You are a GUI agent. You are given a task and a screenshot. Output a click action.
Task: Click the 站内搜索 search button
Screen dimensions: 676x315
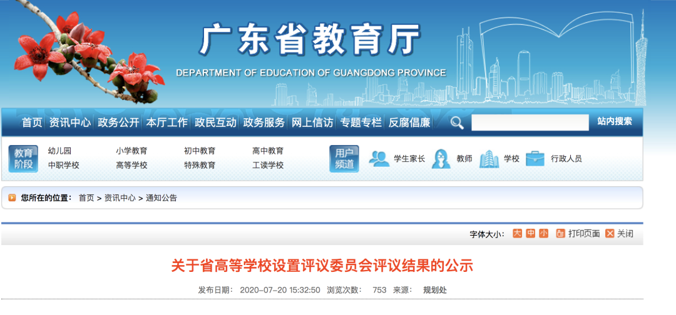pos(615,121)
